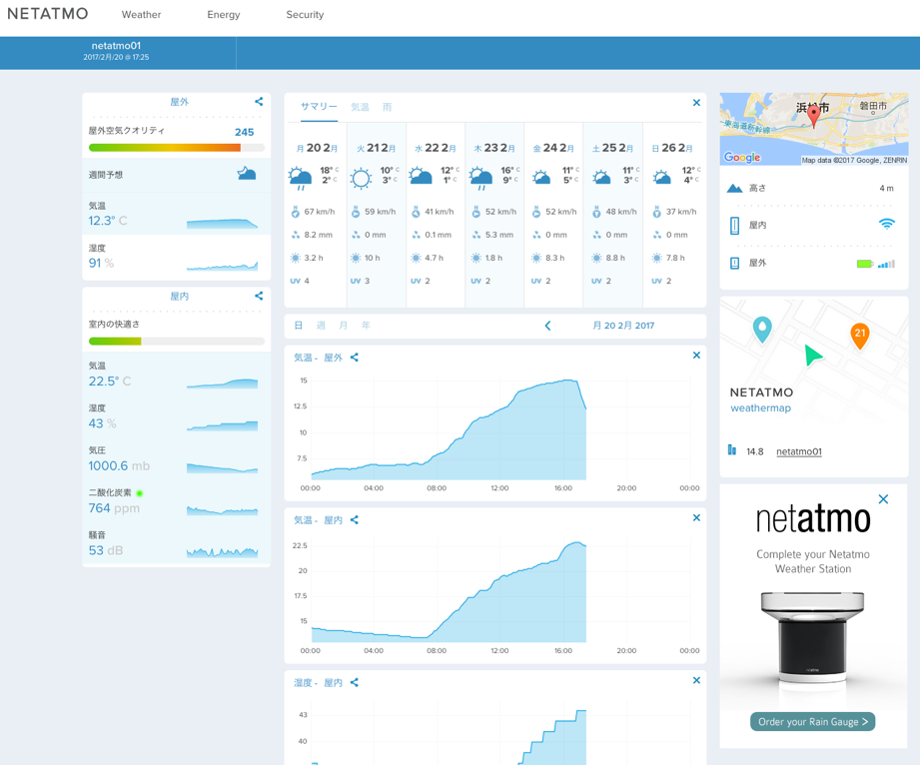Close the forecast summary panel
The image size is (920, 765).
pos(696,103)
